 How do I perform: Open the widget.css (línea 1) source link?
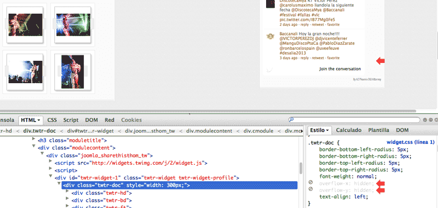click(411, 142)
